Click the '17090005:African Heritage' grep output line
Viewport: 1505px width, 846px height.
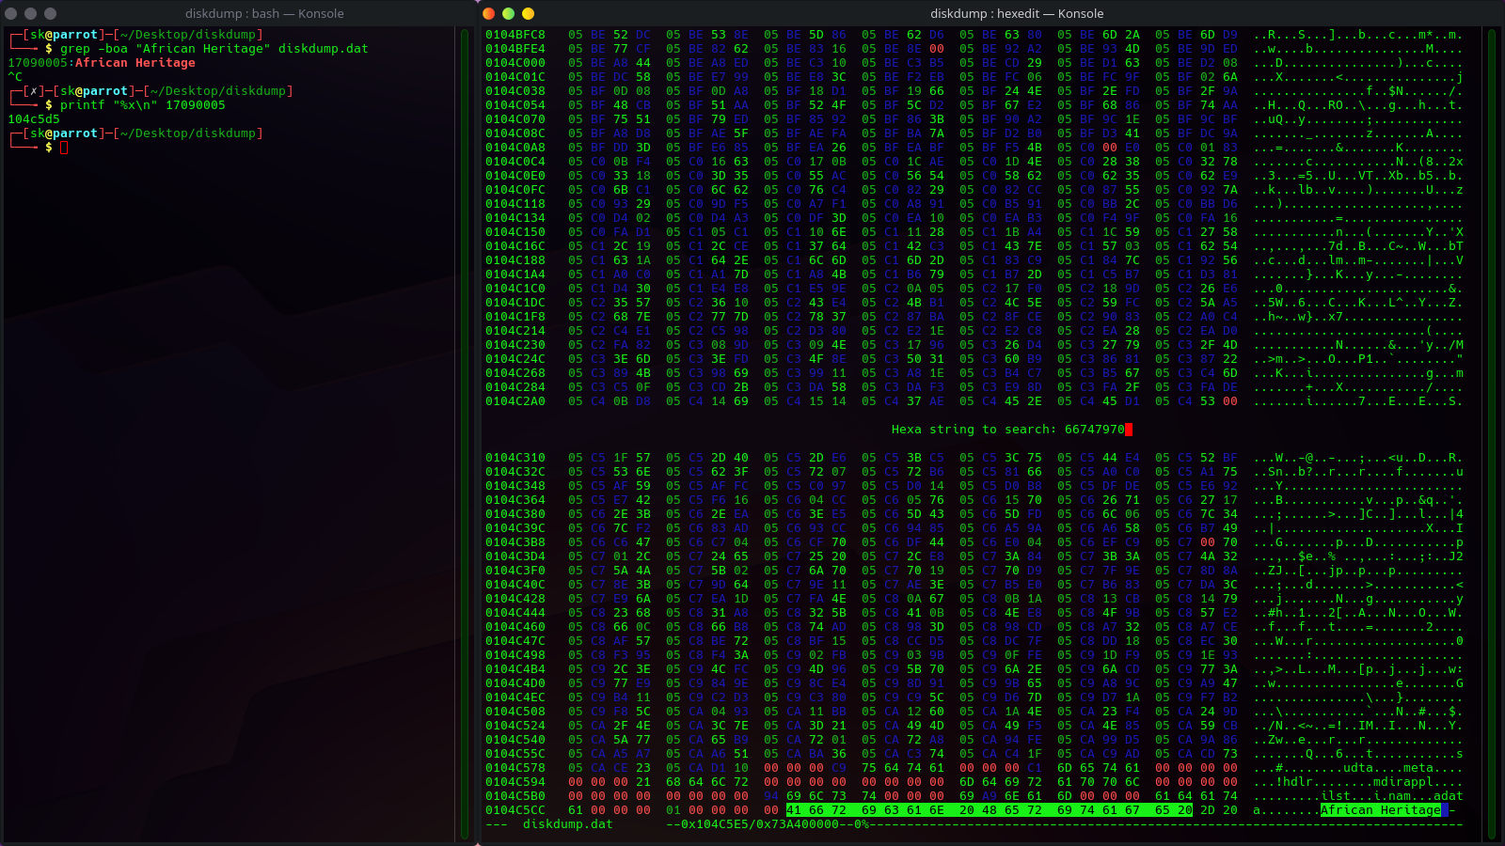click(102, 63)
